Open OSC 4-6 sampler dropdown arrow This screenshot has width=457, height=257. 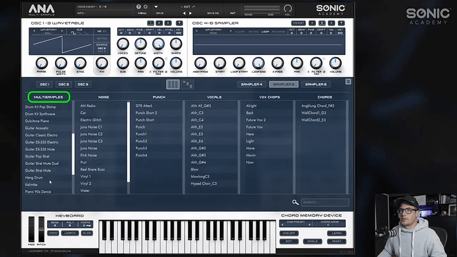tap(341, 23)
